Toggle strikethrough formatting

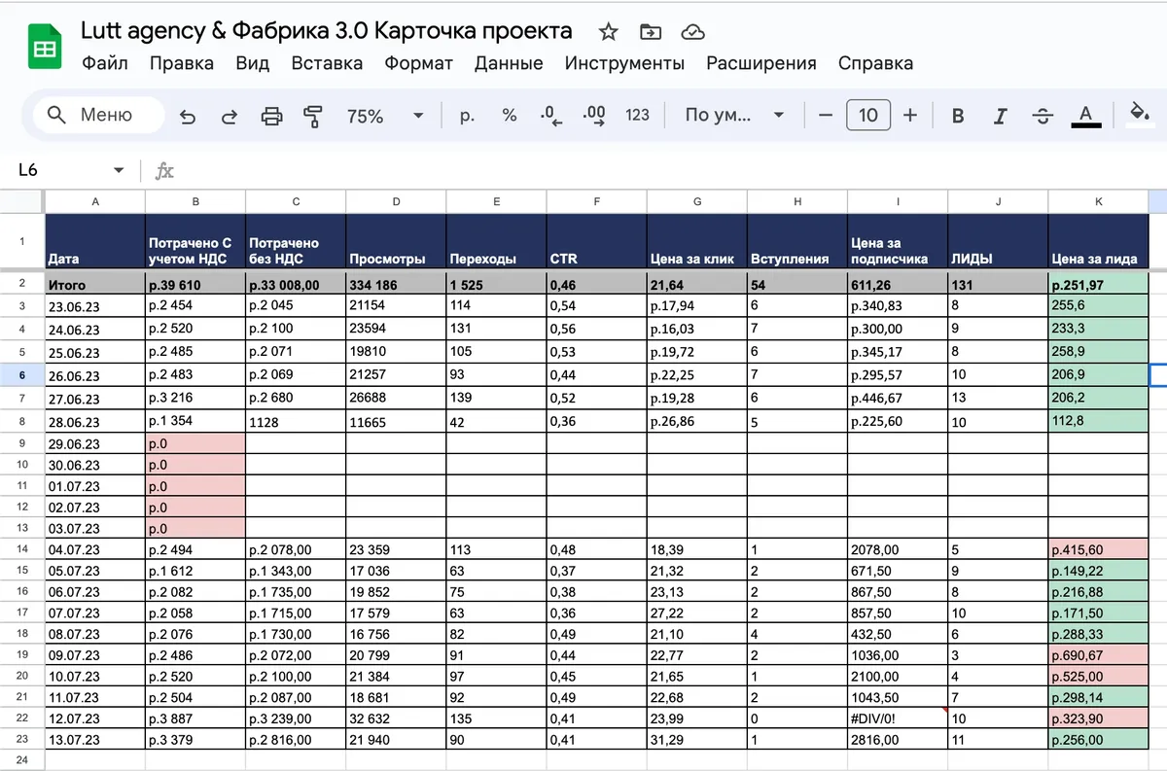pyautogui.click(x=1043, y=116)
